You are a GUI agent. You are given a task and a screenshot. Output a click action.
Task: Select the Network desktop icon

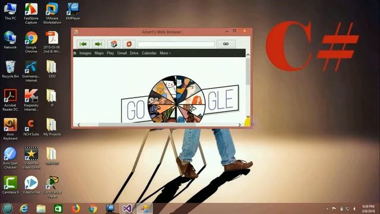(10, 40)
